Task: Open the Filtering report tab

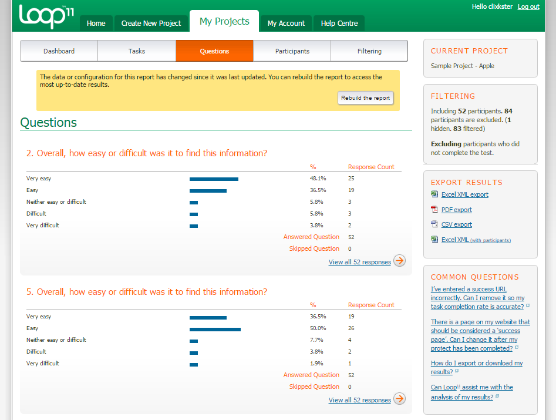Action: 369,51
